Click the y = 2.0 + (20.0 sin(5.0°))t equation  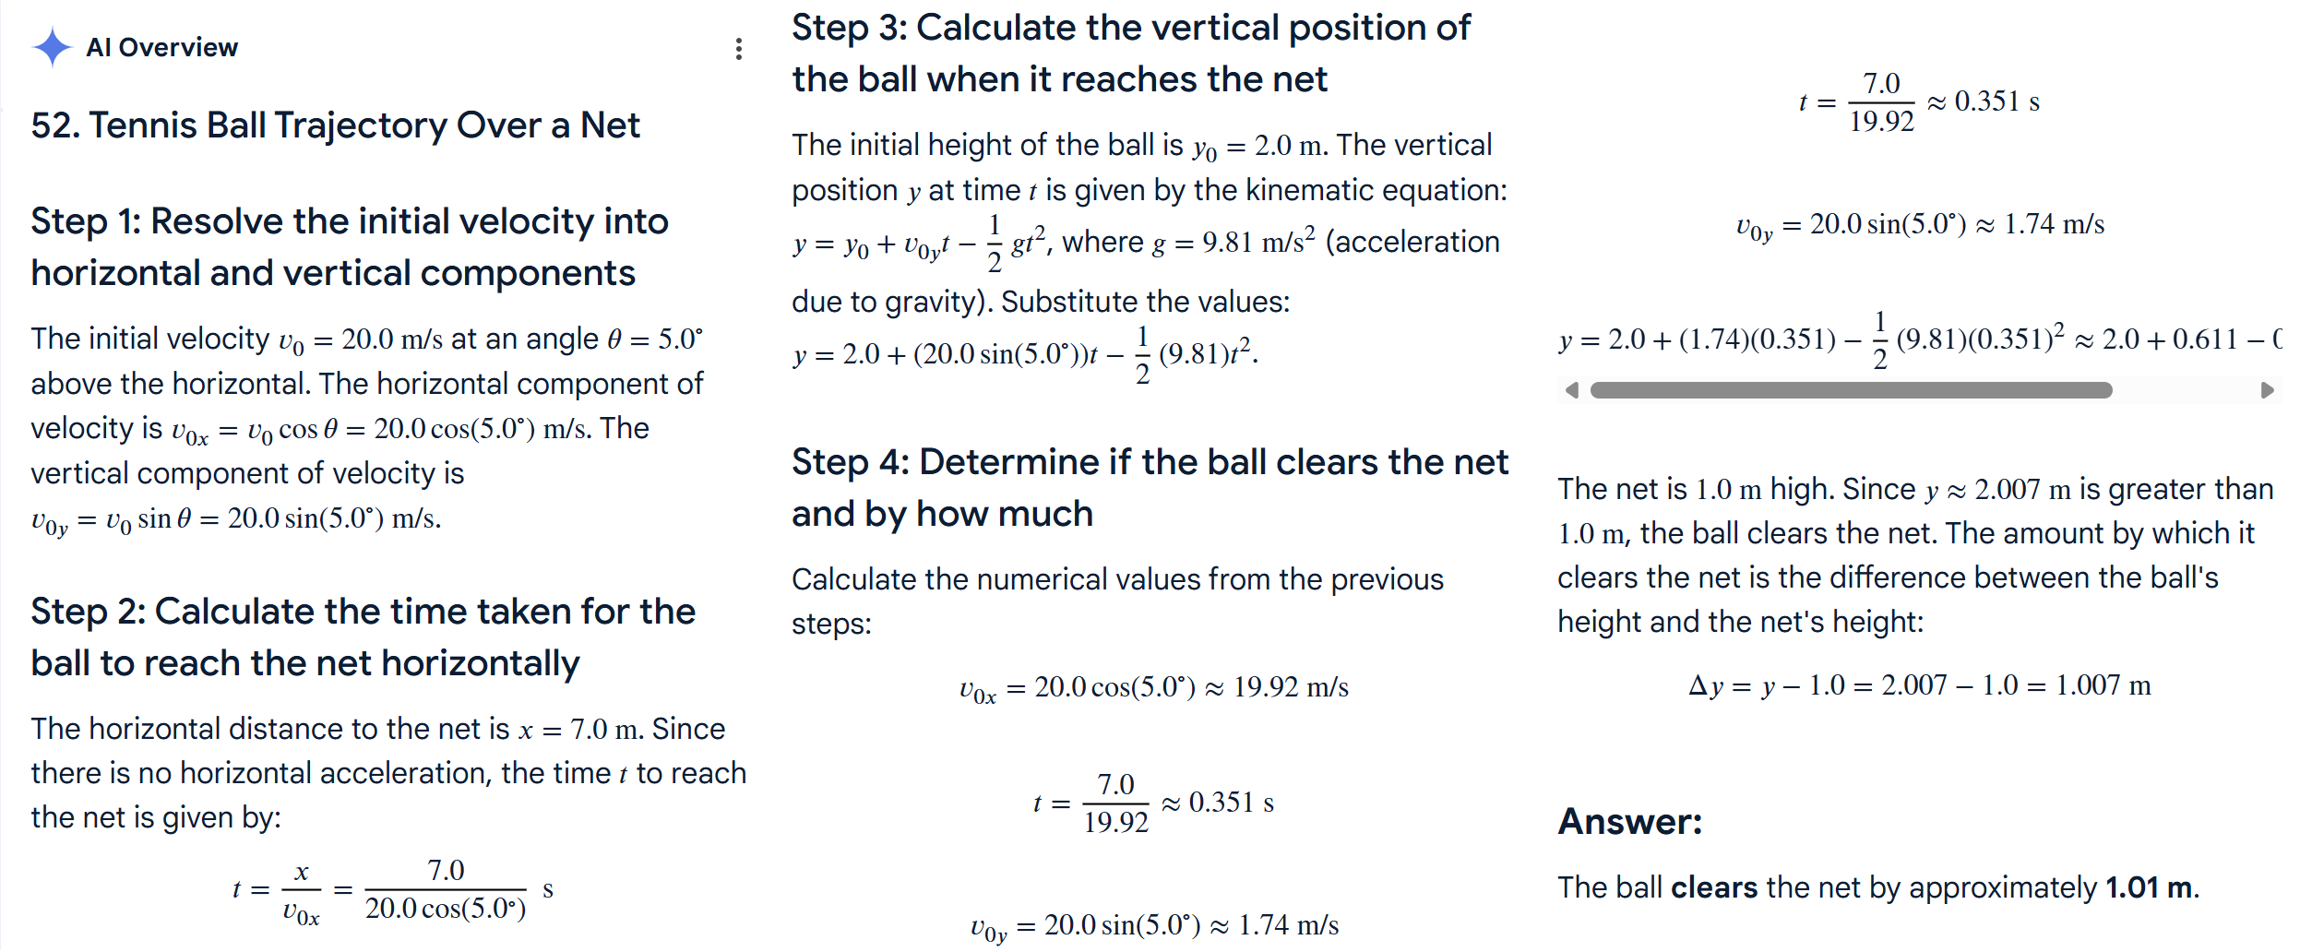click(x=1024, y=354)
